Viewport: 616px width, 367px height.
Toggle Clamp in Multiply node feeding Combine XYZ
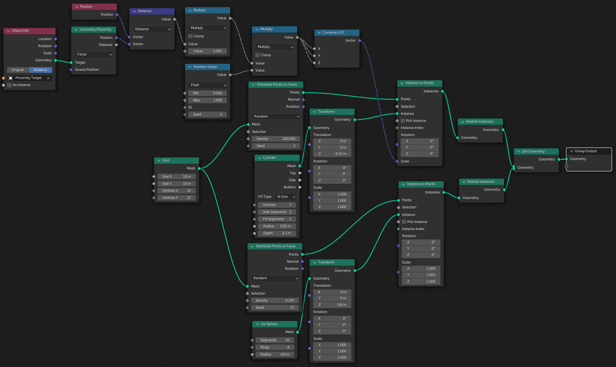tap(257, 55)
